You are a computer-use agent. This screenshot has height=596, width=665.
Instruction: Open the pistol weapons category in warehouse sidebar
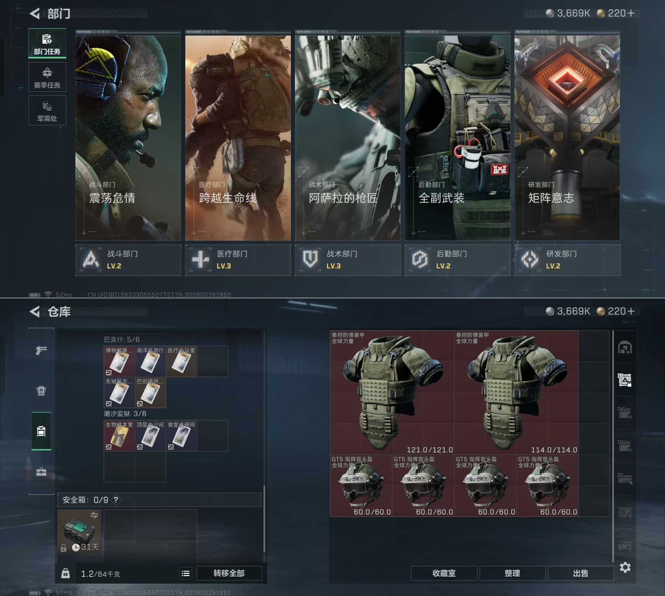[41, 350]
